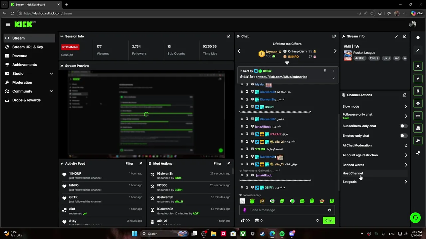Toggle the channel actions widget in right sidebar

[x=418, y=128]
